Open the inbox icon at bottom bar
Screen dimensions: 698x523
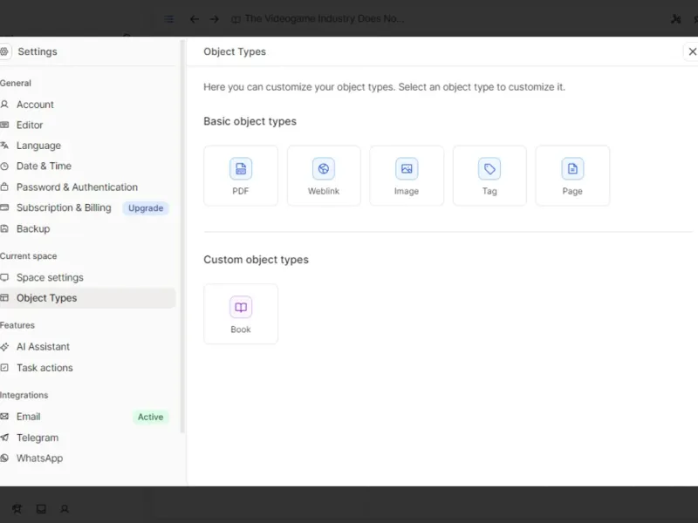coord(41,509)
